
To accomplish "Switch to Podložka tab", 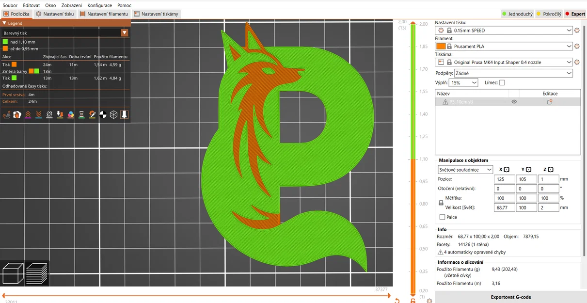I will 16,14.
